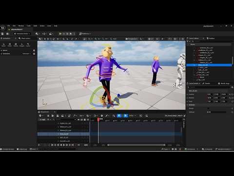Switch to the Outliner tab

click(x=211, y=38)
